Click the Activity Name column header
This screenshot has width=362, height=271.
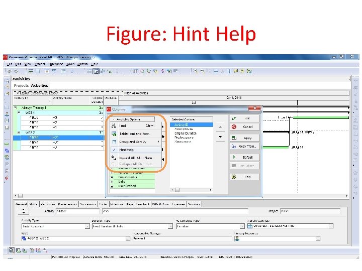pos(71,100)
